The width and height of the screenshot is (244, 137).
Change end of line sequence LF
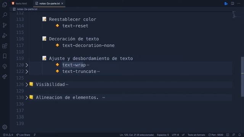[183, 135]
